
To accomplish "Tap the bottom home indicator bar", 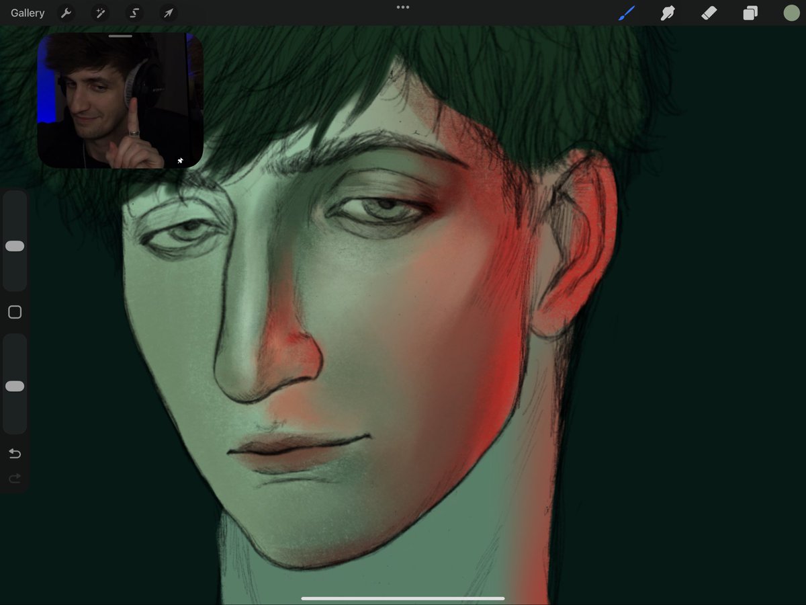I will pyautogui.click(x=402, y=597).
